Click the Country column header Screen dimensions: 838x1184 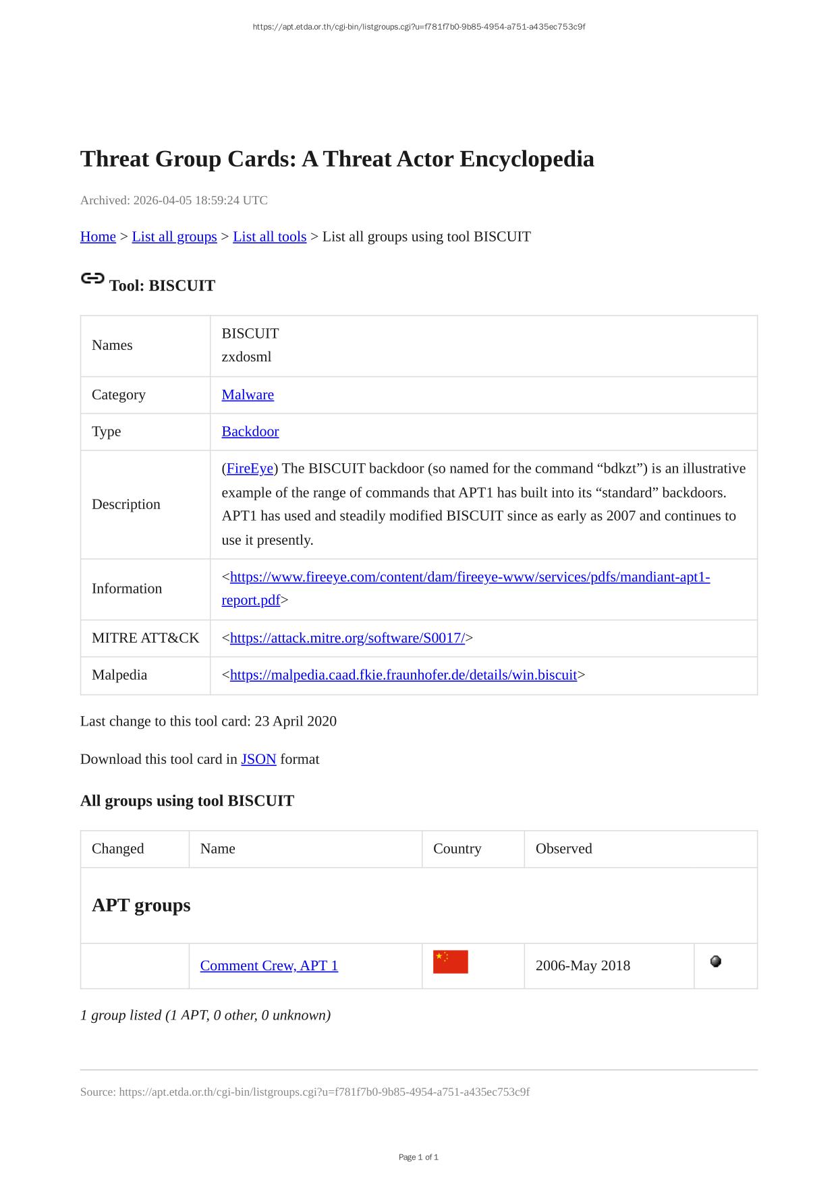pos(457,849)
